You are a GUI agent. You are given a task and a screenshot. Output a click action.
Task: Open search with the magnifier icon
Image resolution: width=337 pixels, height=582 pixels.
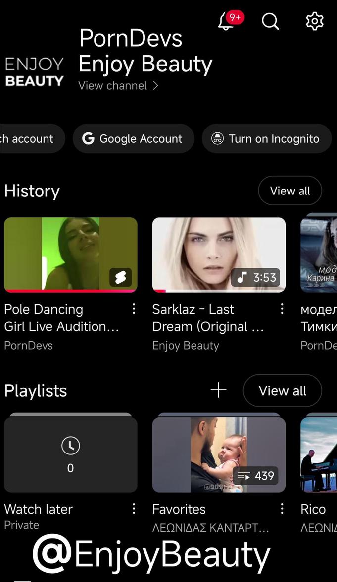pyautogui.click(x=270, y=21)
